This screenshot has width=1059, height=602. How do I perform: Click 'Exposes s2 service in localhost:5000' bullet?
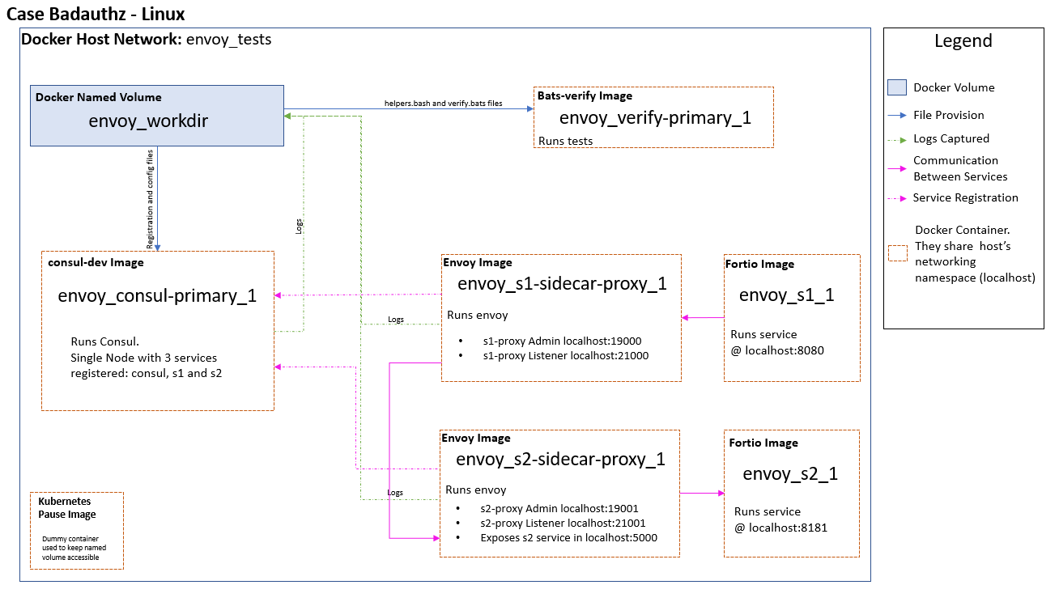569,537
